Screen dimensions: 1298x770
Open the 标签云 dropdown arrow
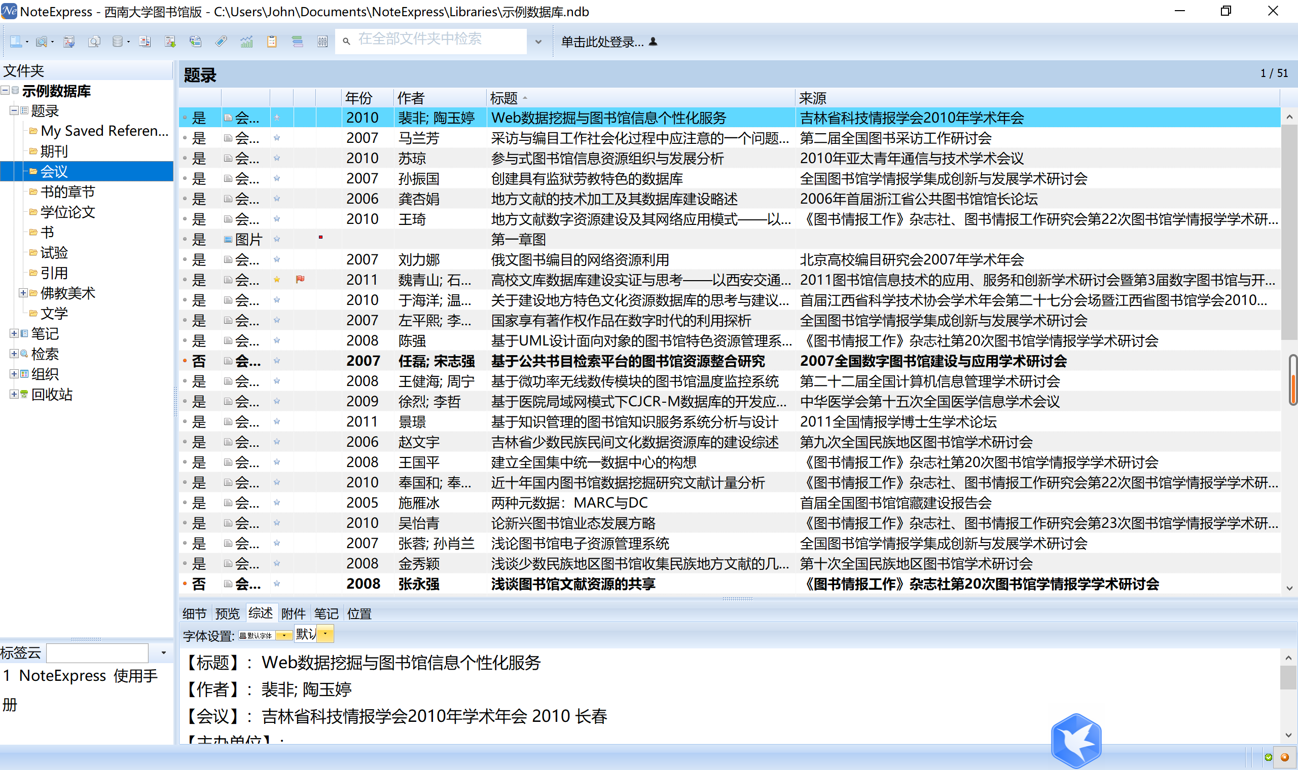[164, 653]
